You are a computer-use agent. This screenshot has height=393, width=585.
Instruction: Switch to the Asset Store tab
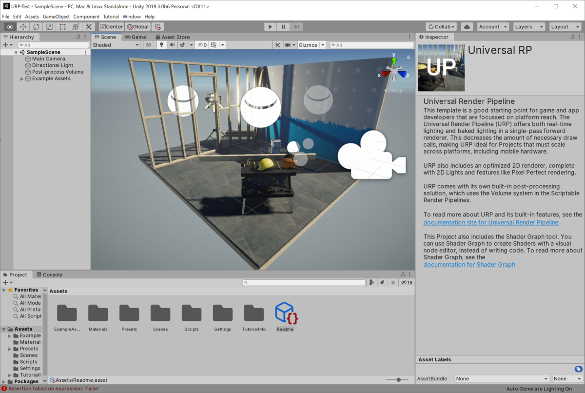[173, 37]
